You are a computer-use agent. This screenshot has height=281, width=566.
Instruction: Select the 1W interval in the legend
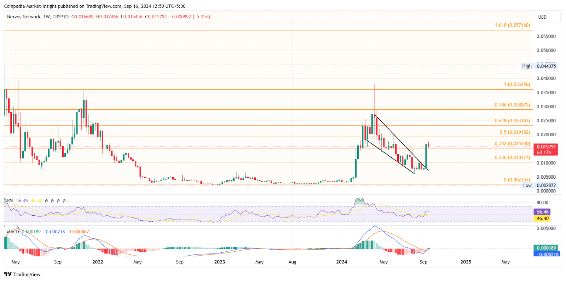coord(46,17)
